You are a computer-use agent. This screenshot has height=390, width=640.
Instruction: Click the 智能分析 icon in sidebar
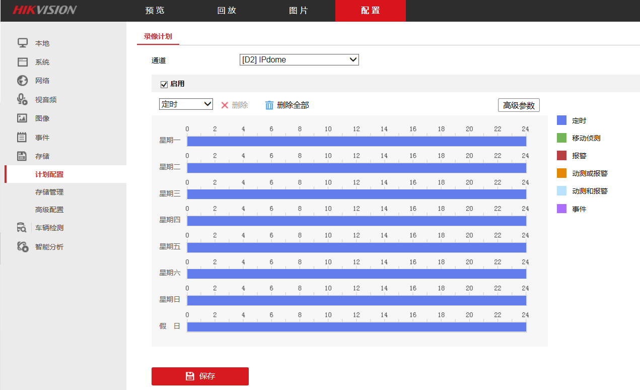click(22, 246)
